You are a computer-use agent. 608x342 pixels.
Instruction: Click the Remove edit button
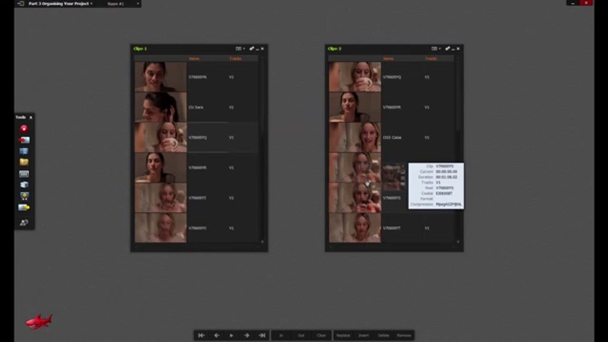pos(404,335)
